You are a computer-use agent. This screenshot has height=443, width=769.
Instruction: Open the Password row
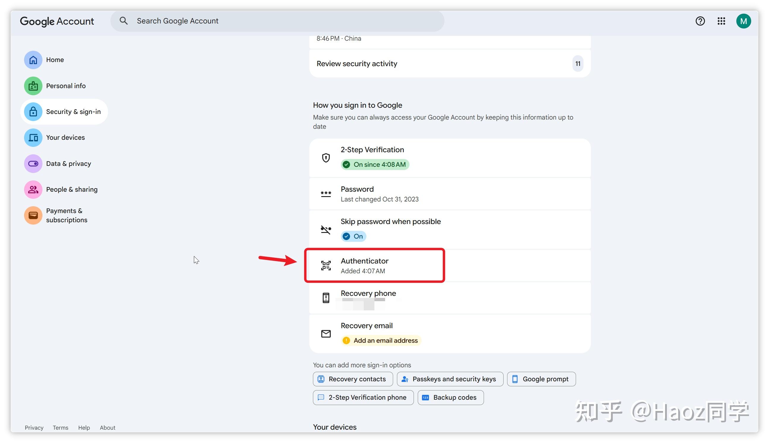pos(450,194)
